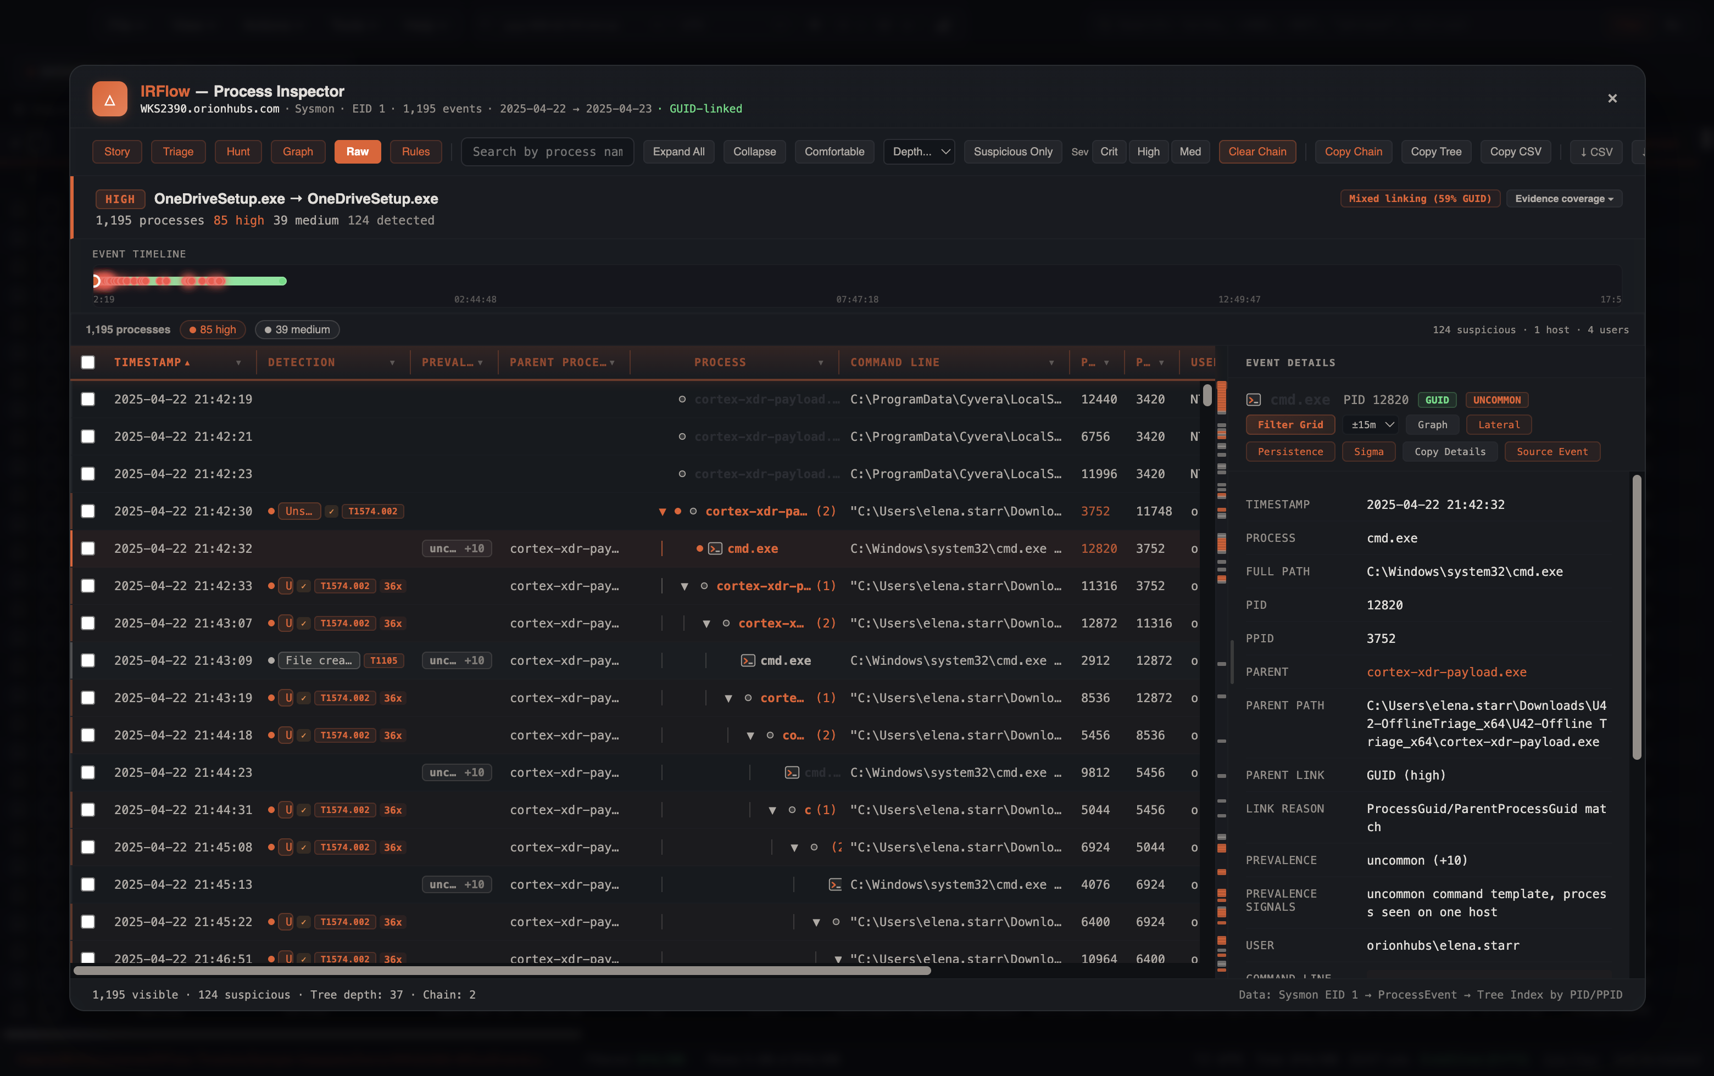Click the Search by process name field
1714x1076 pixels.
click(547, 152)
